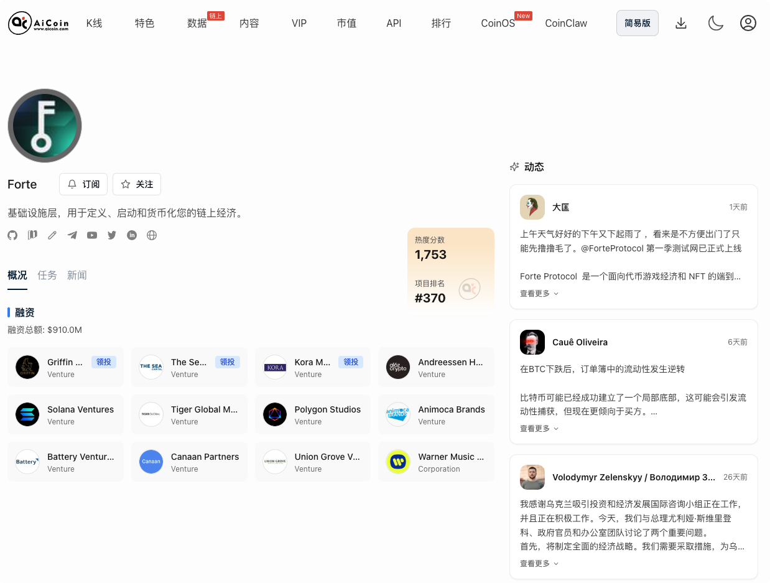Click The Sea Capital logo

click(x=151, y=367)
